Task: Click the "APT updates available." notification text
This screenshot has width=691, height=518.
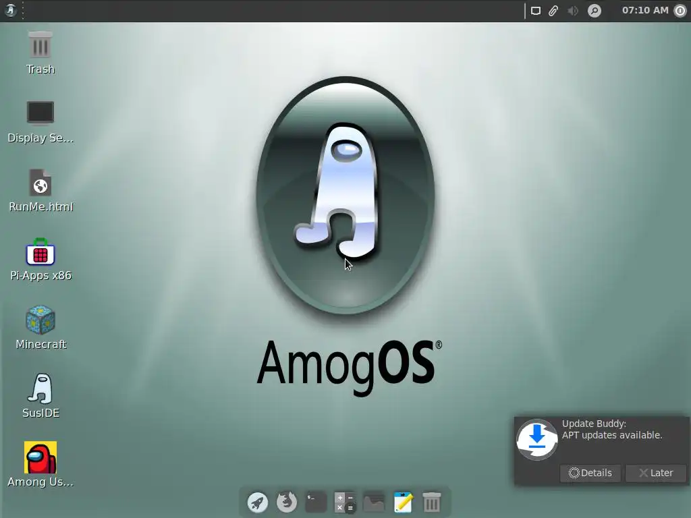Action: (612, 435)
